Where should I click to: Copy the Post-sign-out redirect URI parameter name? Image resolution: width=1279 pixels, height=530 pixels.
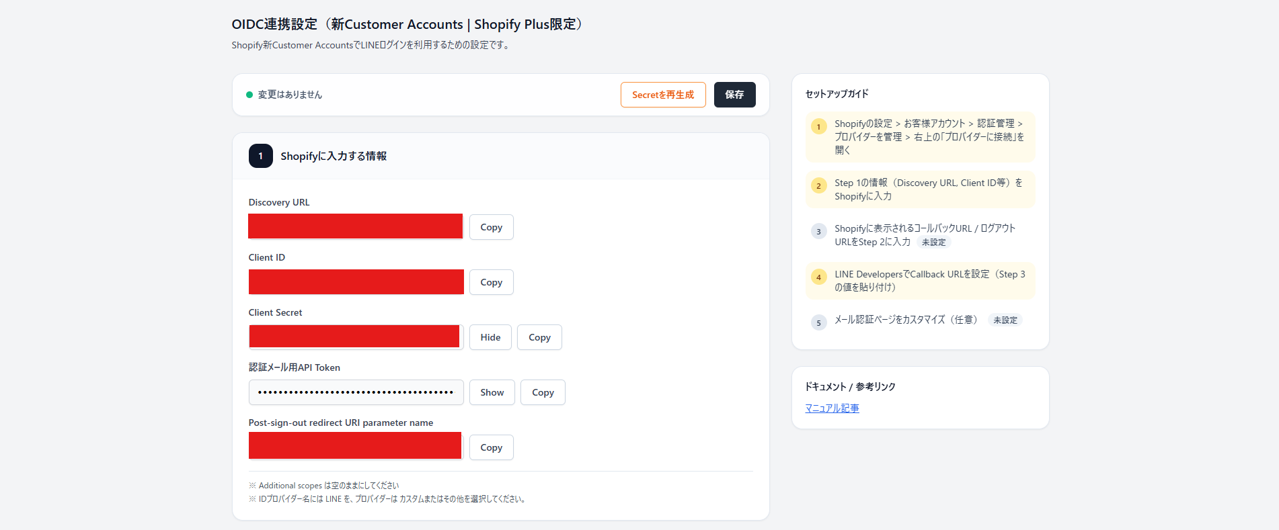(x=491, y=447)
